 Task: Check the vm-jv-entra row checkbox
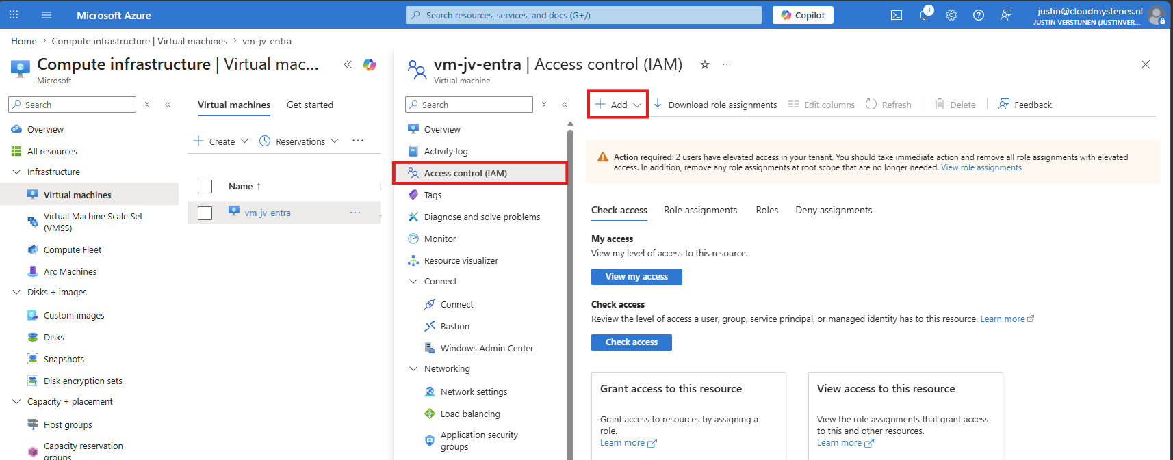click(x=205, y=213)
